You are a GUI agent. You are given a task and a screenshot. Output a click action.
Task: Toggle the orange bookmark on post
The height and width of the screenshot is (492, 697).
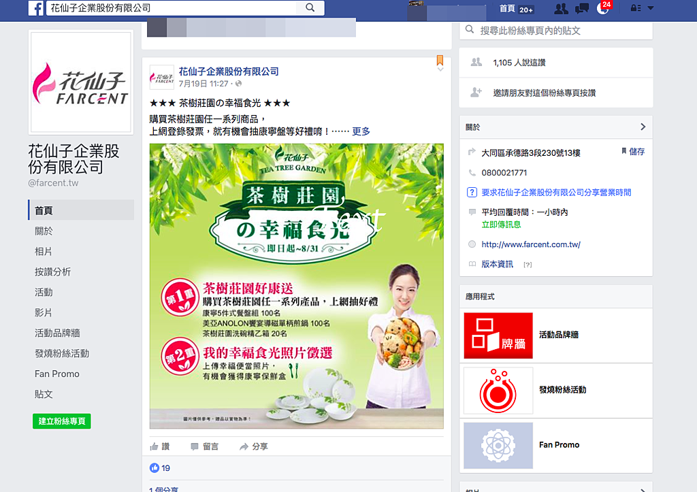pyautogui.click(x=440, y=60)
